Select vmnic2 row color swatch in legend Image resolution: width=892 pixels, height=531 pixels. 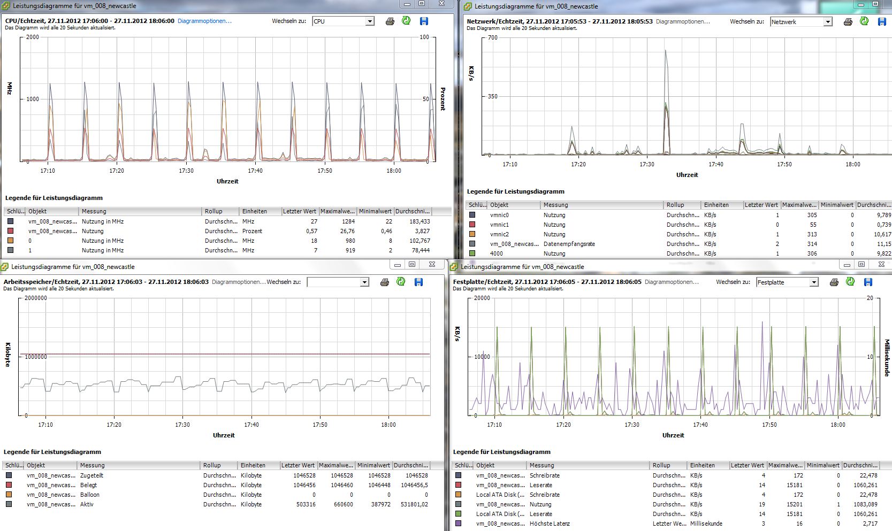(472, 234)
